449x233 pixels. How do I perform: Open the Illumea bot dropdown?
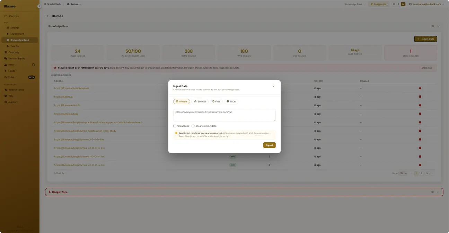74,4
